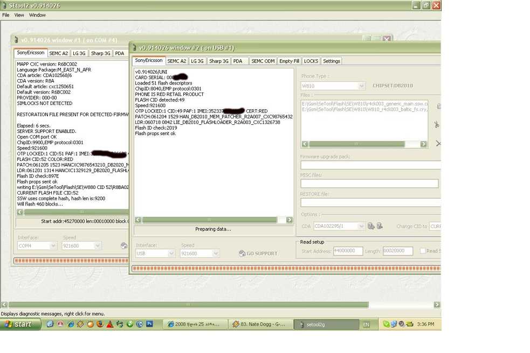Click the window #2 progress bar
The image size is (530, 353).
(x=286, y=269)
